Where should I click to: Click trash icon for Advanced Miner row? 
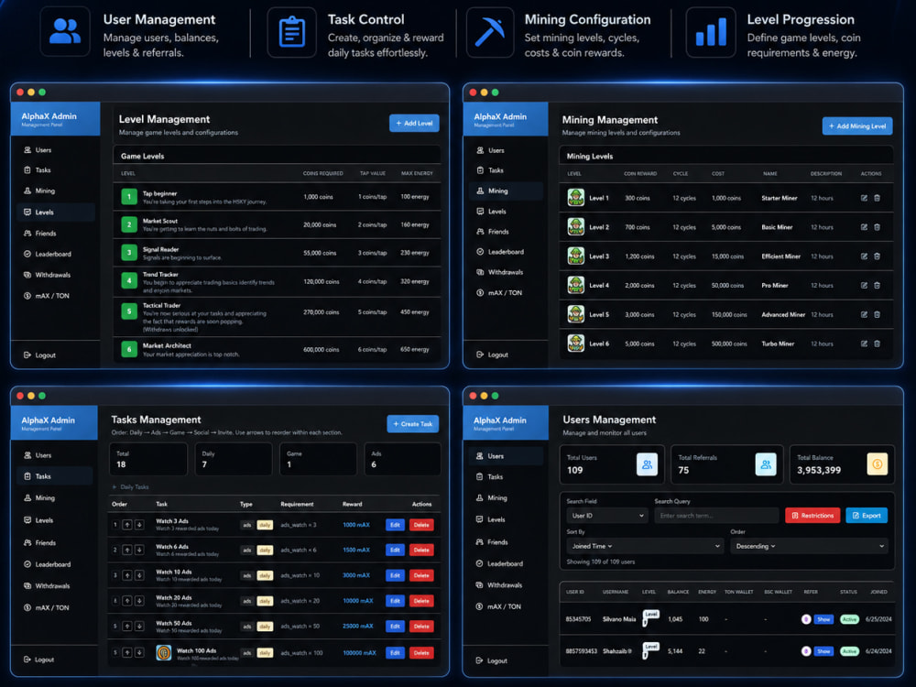pos(877,315)
